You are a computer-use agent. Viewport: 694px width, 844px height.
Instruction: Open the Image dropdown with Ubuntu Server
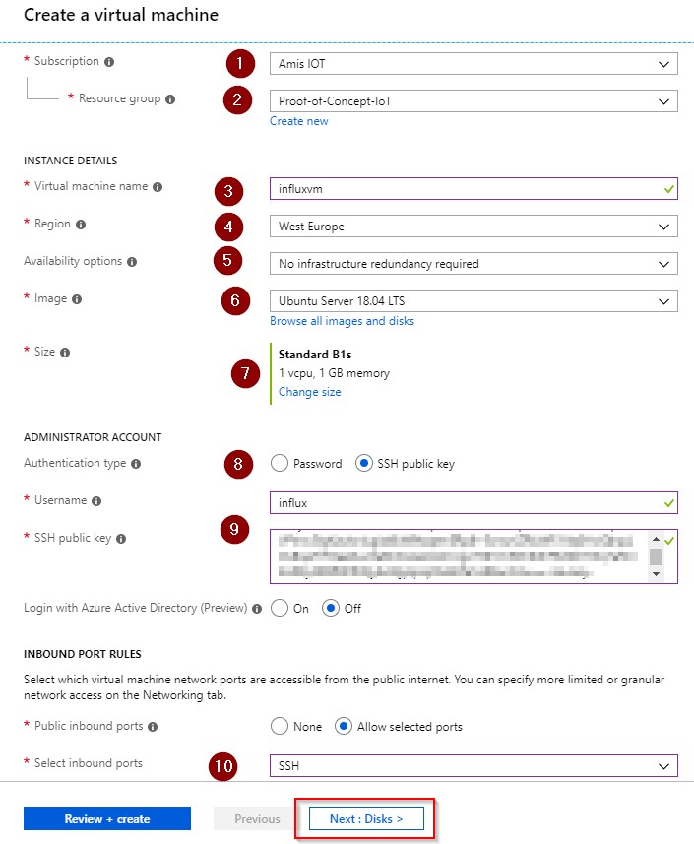pos(473,300)
